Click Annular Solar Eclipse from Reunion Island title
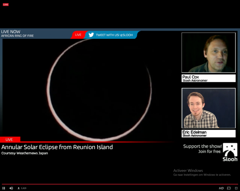 pyautogui.click(x=57, y=147)
